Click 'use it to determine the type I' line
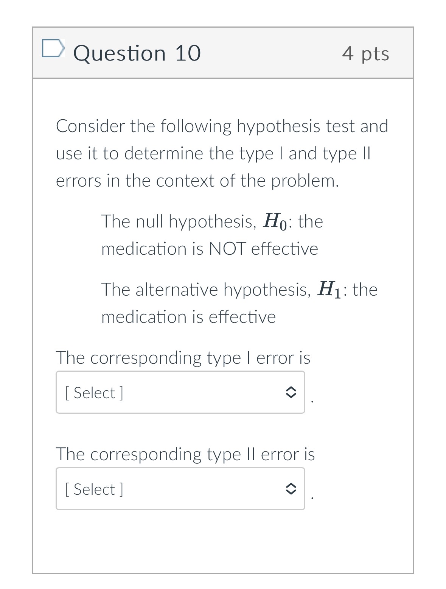446x589 pixels. coord(213,153)
